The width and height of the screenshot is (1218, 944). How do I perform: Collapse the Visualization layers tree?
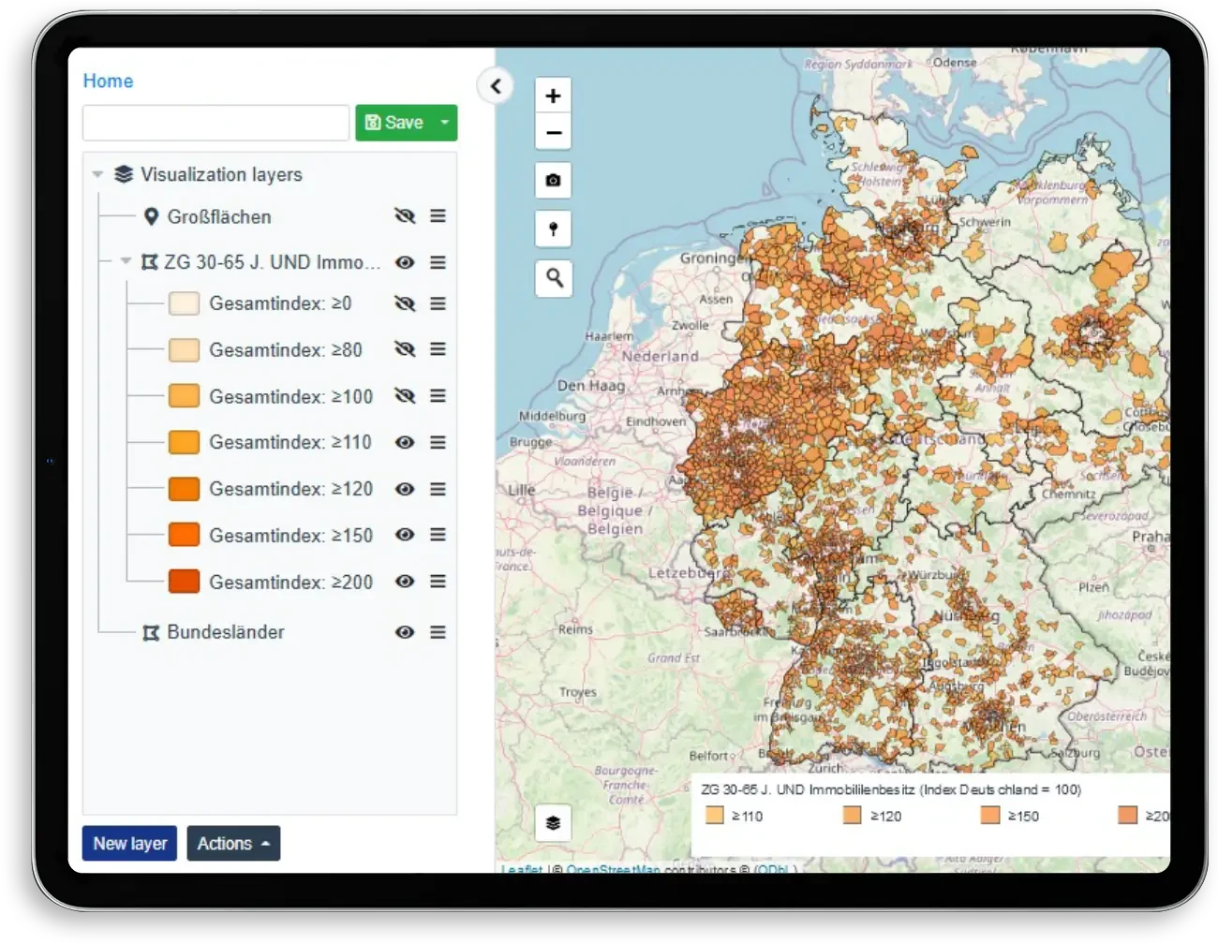point(97,175)
